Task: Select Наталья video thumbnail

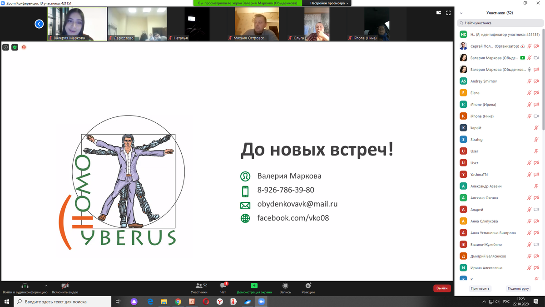Action: tap(197, 24)
